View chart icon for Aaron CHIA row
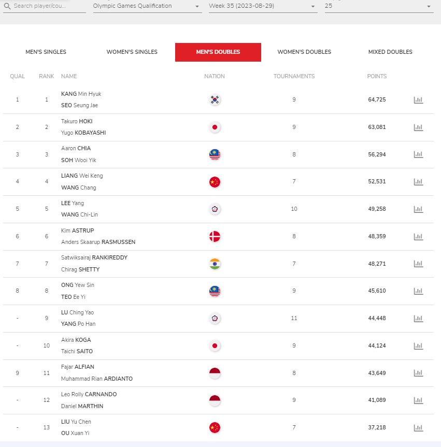The image size is (441, 447). [418, 154]
